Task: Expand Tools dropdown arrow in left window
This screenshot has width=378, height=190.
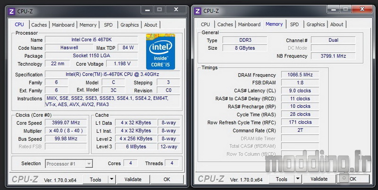Action: pyautogui.click(x=112, y=180)
